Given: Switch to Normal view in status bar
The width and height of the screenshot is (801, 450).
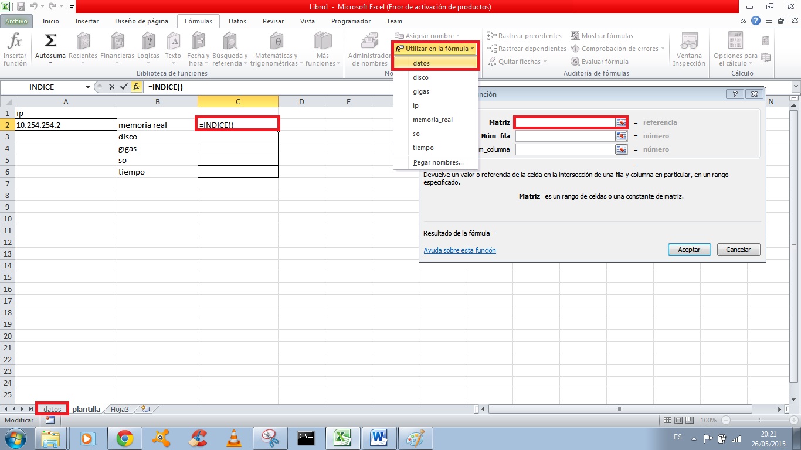Looking at the screenshot, I should (x=667, y=420).
